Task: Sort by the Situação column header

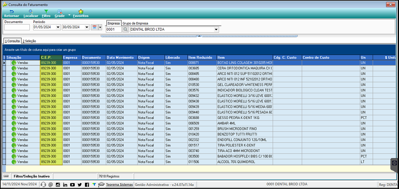Action: click(x=23, y=57)
